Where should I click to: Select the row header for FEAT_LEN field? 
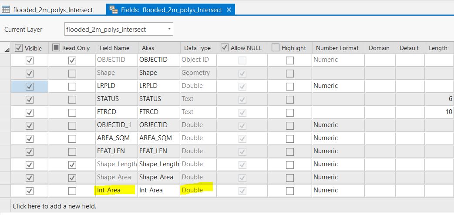tap(5, 151)
